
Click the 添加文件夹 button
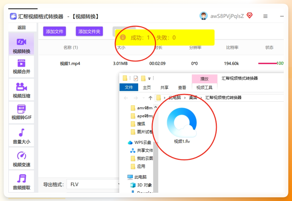pos(89,31)
